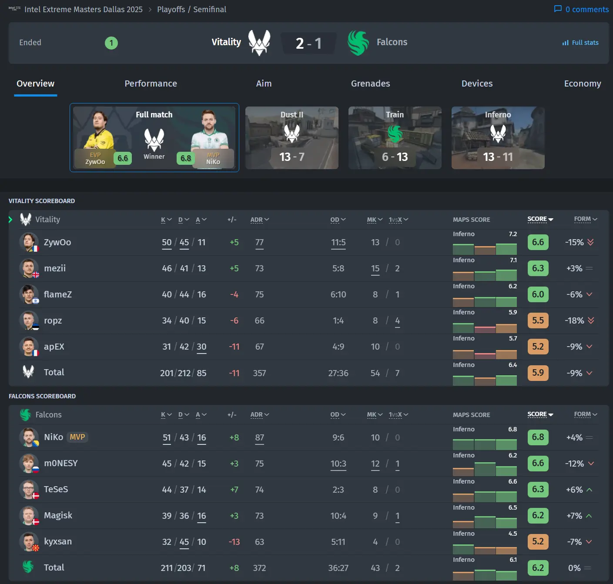Sort Vitality scoreboard by MK
This screenshot has height=584, width=613.
tap(375, 220)
